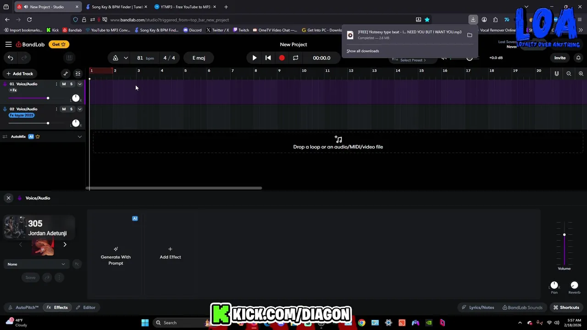Viewport: 587px width, 330px height.
Task: Open the E maj key selector
Action: [x=199, y=58]
